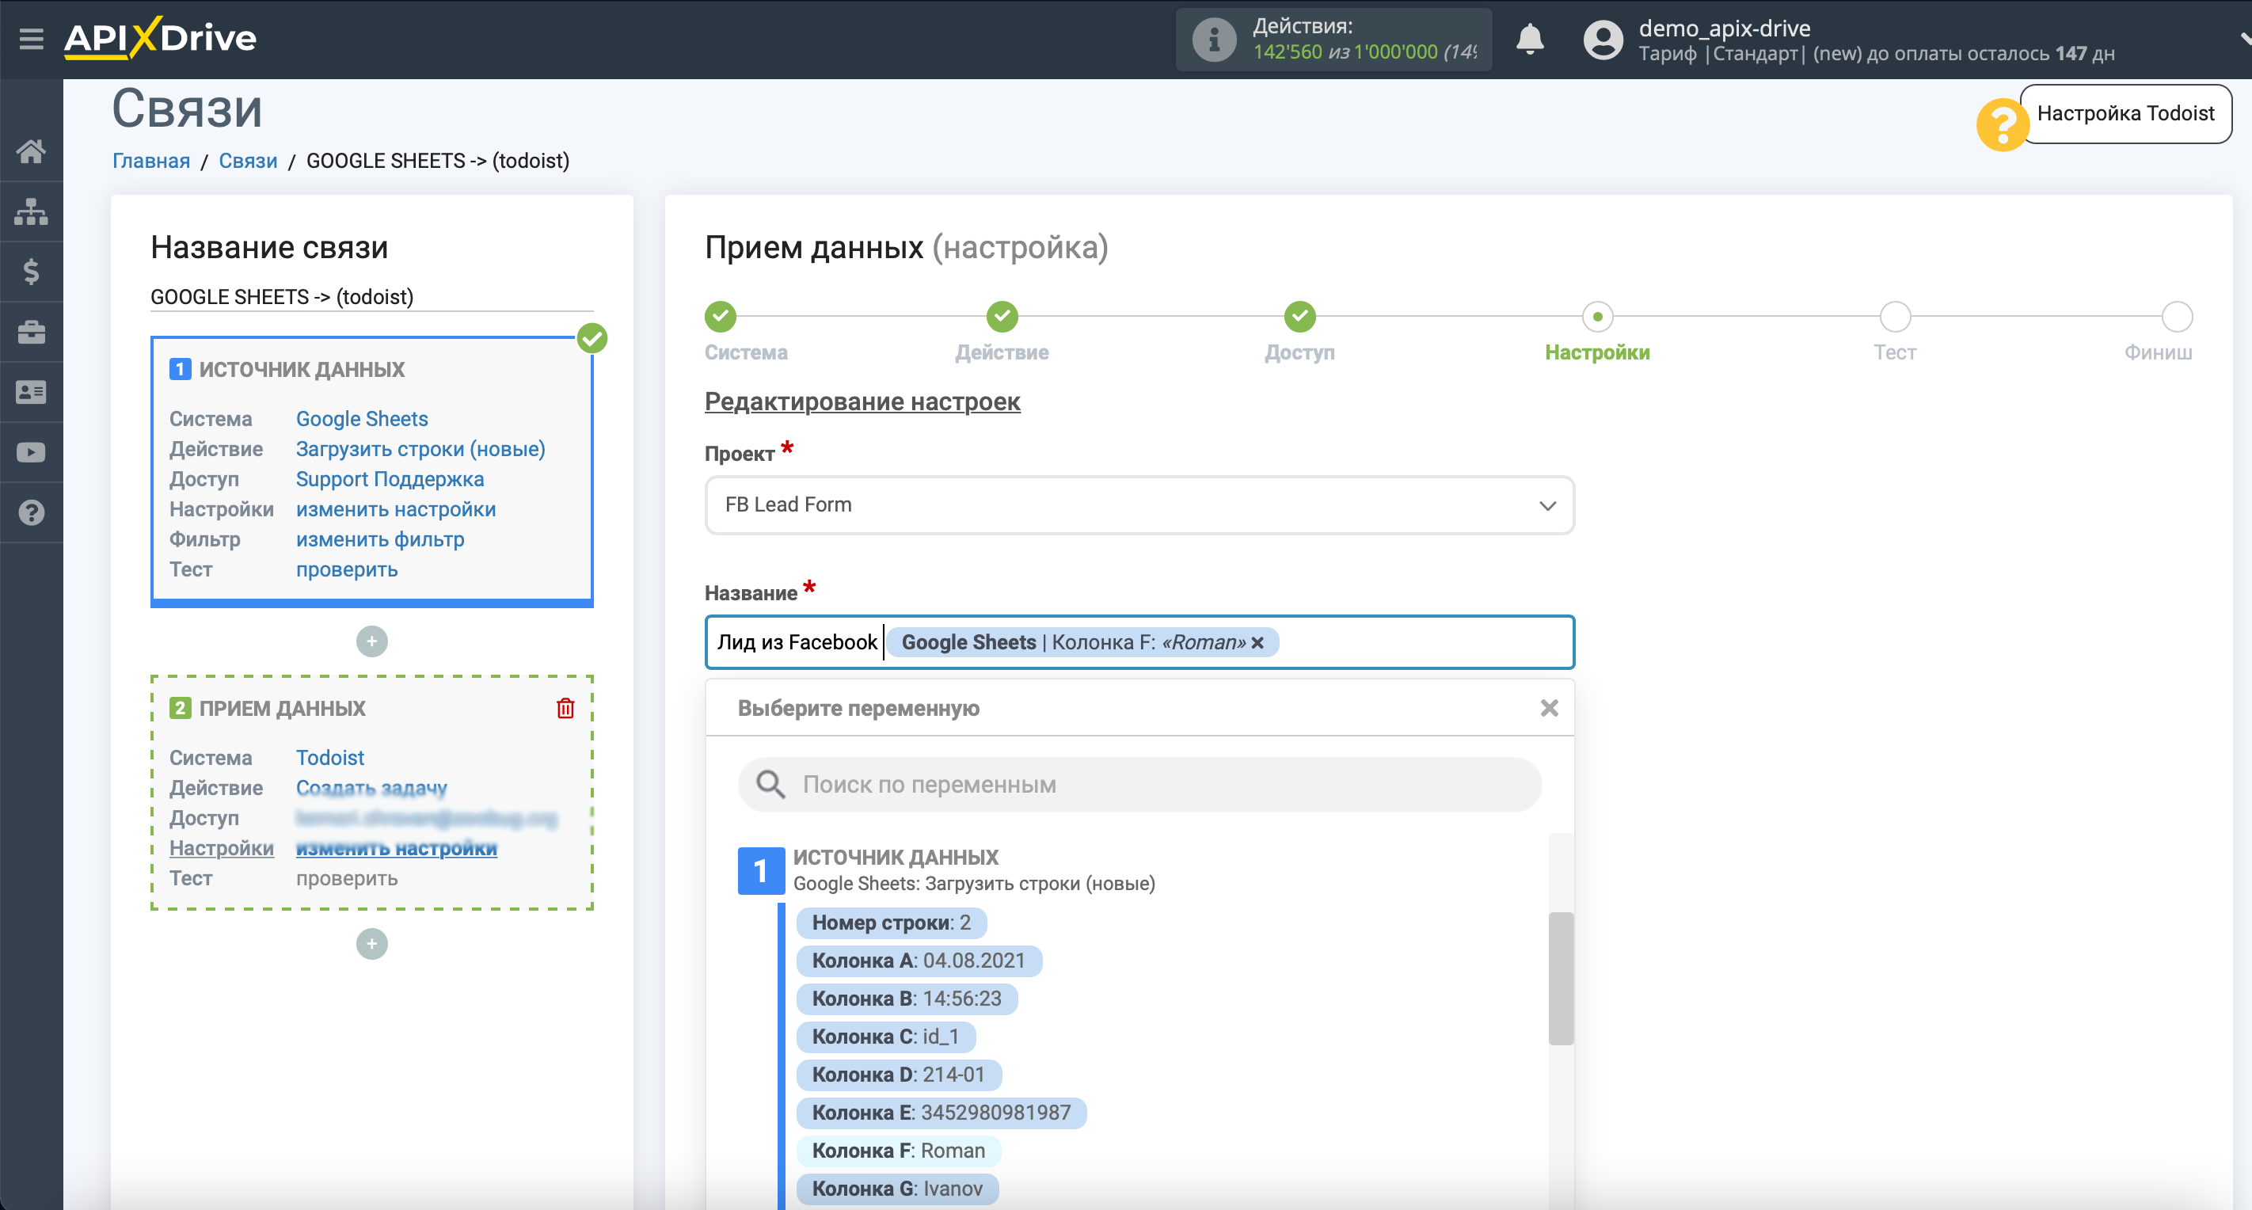The image size is (2252, 1210).
Task: Insert variable Колонка F: Roman
Action: pyautogui.click(x=899, y=1151)
